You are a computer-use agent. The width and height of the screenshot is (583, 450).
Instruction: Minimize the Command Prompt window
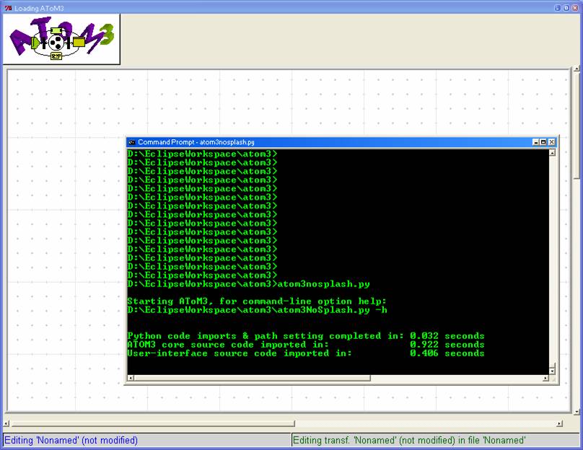click(536, 142)
